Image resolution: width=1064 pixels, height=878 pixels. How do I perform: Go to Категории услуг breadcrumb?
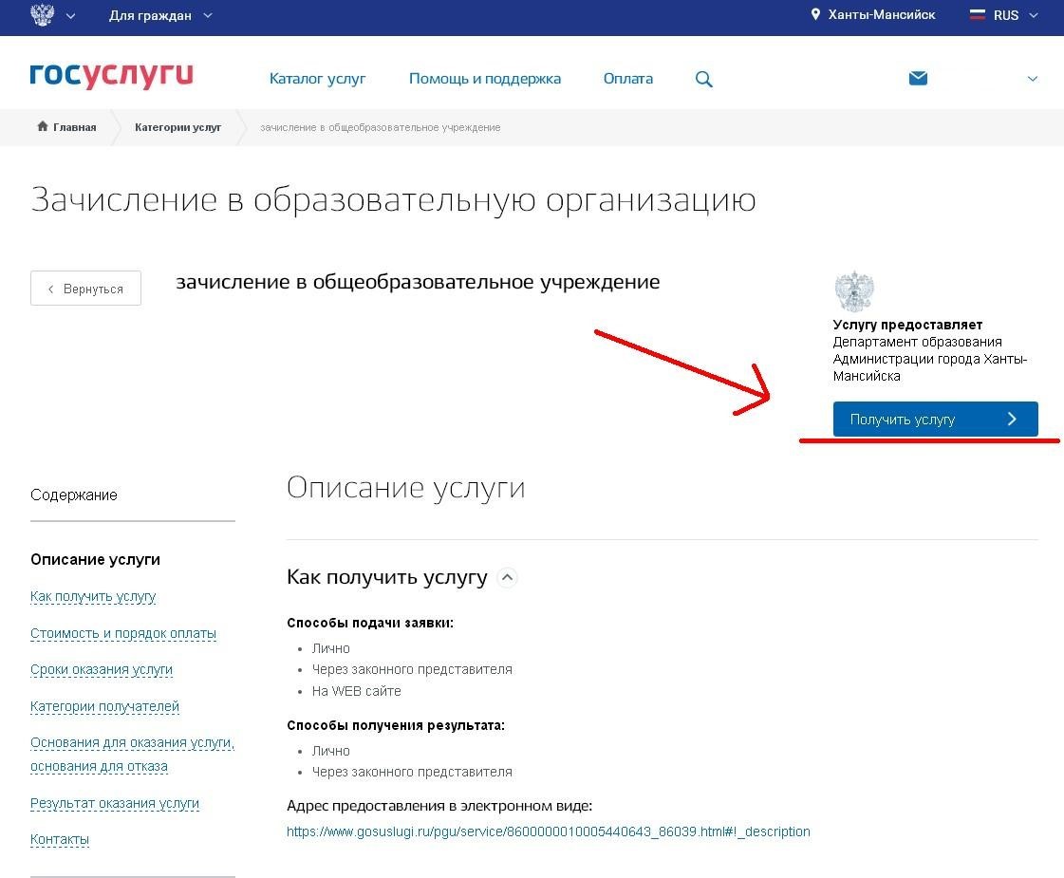(177, 127)
